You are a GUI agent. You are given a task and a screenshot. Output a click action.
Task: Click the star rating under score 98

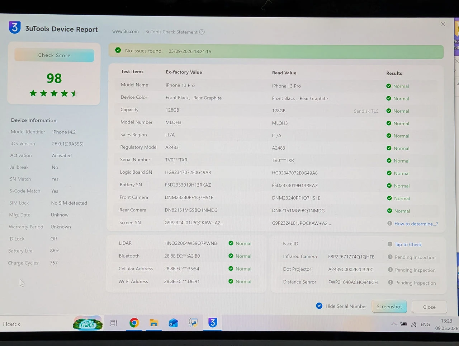coord(54,94)
